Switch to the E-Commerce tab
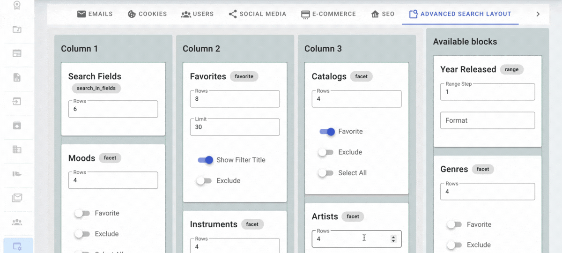Viewport: 562px width, 253px height. [x=328, y=14]
